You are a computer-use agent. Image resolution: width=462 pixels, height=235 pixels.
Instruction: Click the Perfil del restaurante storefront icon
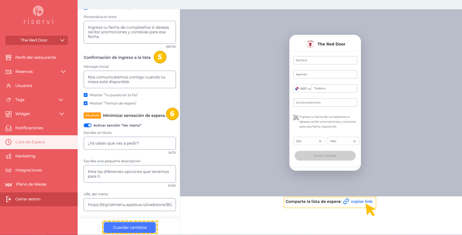[8, 58]
